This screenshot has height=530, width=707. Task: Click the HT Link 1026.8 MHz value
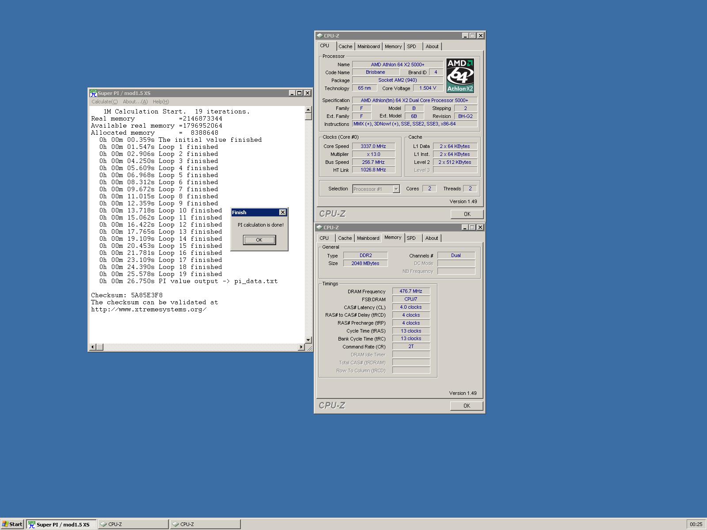[373, 170]
